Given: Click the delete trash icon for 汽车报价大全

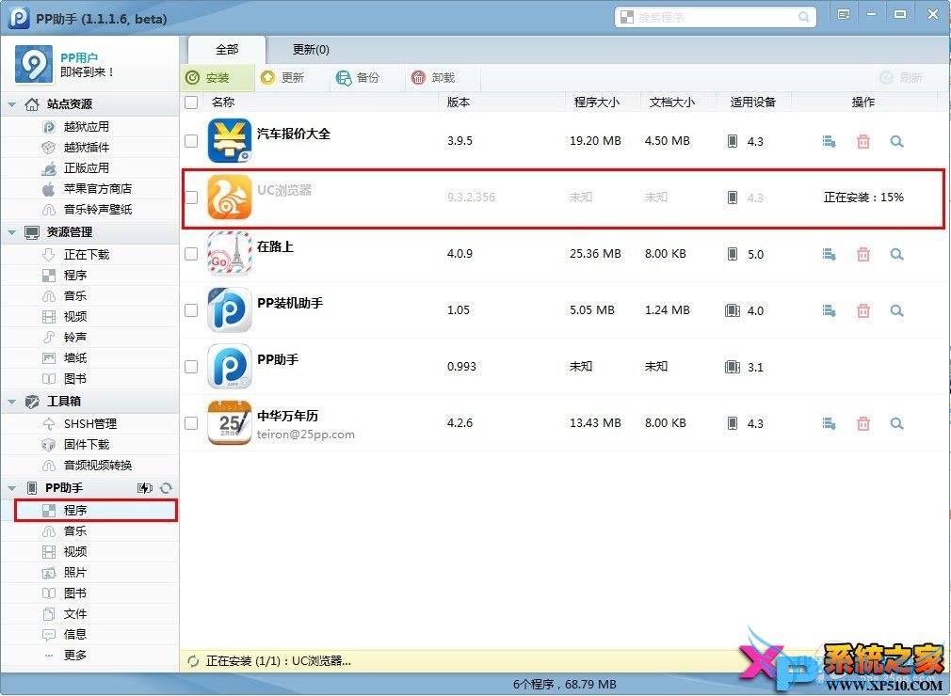Looking at the screenshot, I should [863, 141].
